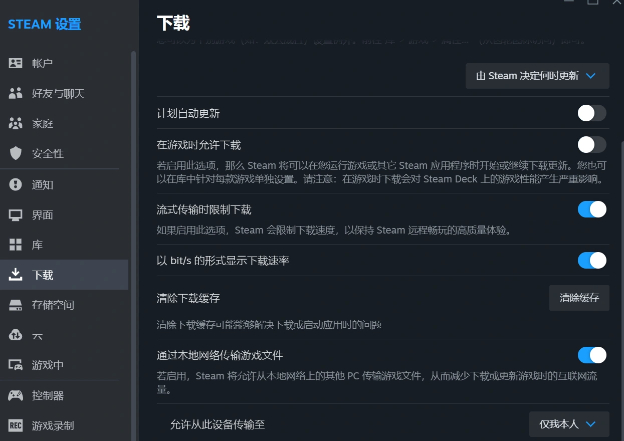Open the 由 Steam 决定何时更新 dropdown
The height and width of the screenshot is (441, 624).
pyautogui.click(x=537, y=76)
